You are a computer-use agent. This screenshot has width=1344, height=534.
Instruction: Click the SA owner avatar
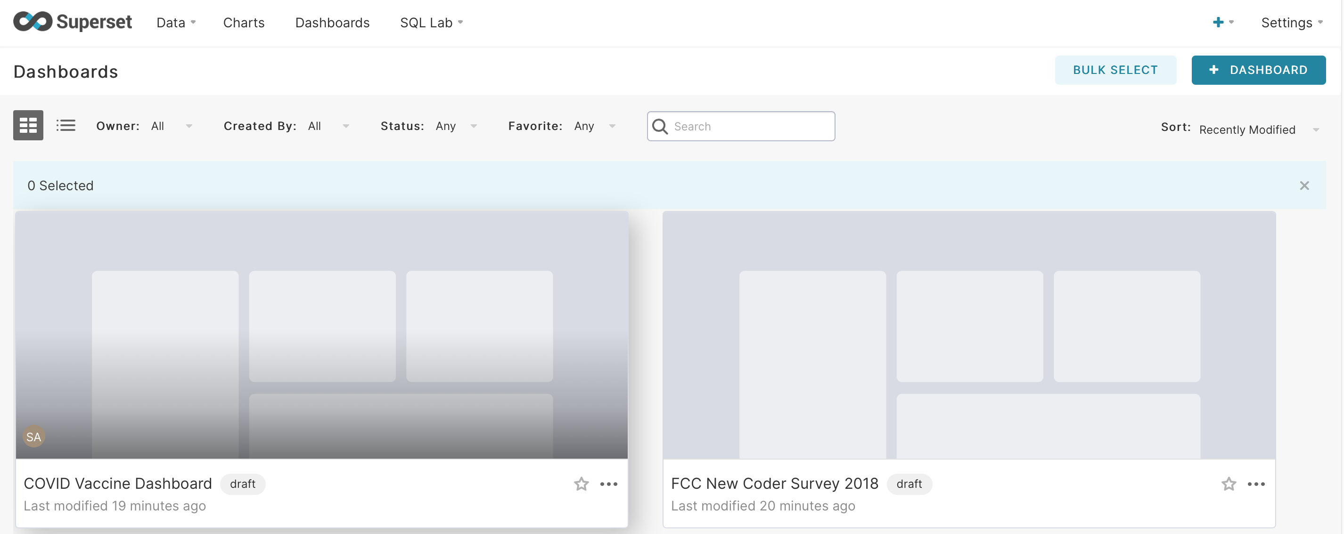34,437
